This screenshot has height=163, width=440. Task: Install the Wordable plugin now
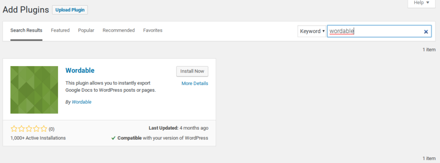192,71
